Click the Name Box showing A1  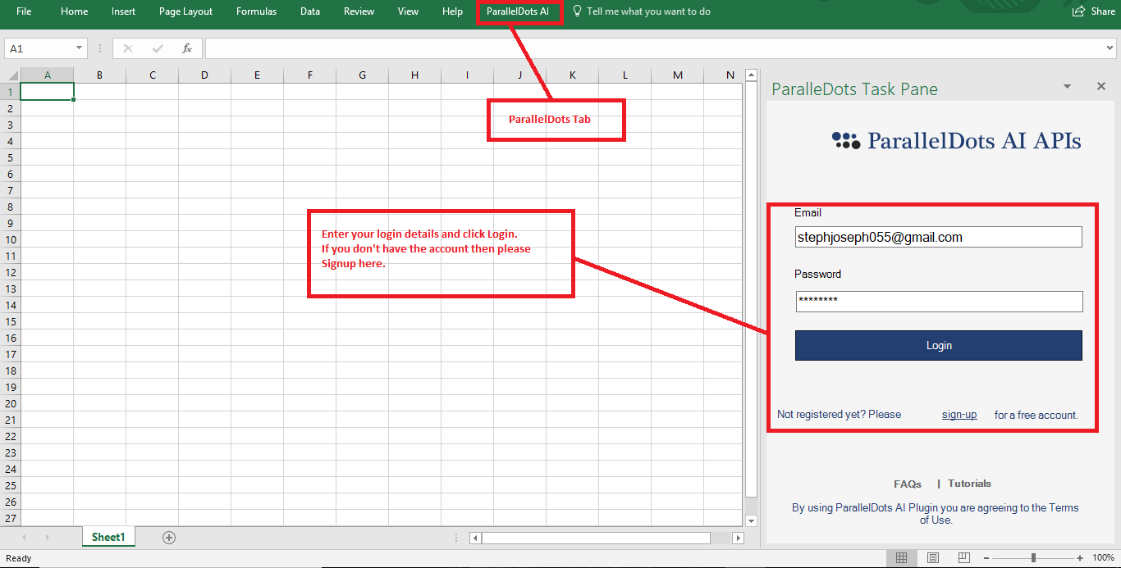click(x=39, y=48)
